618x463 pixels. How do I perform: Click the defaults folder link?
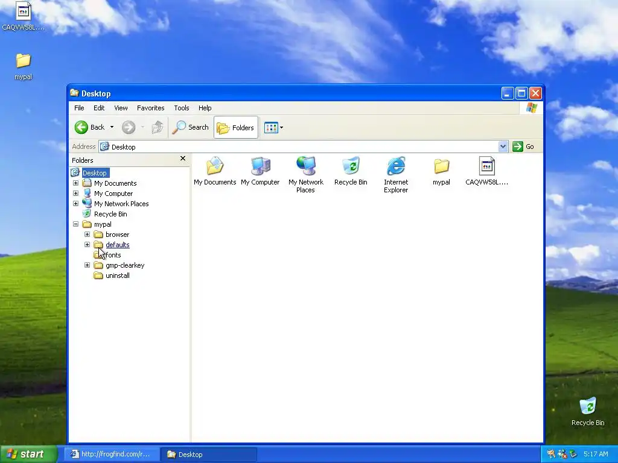click(x=118, y=245)
